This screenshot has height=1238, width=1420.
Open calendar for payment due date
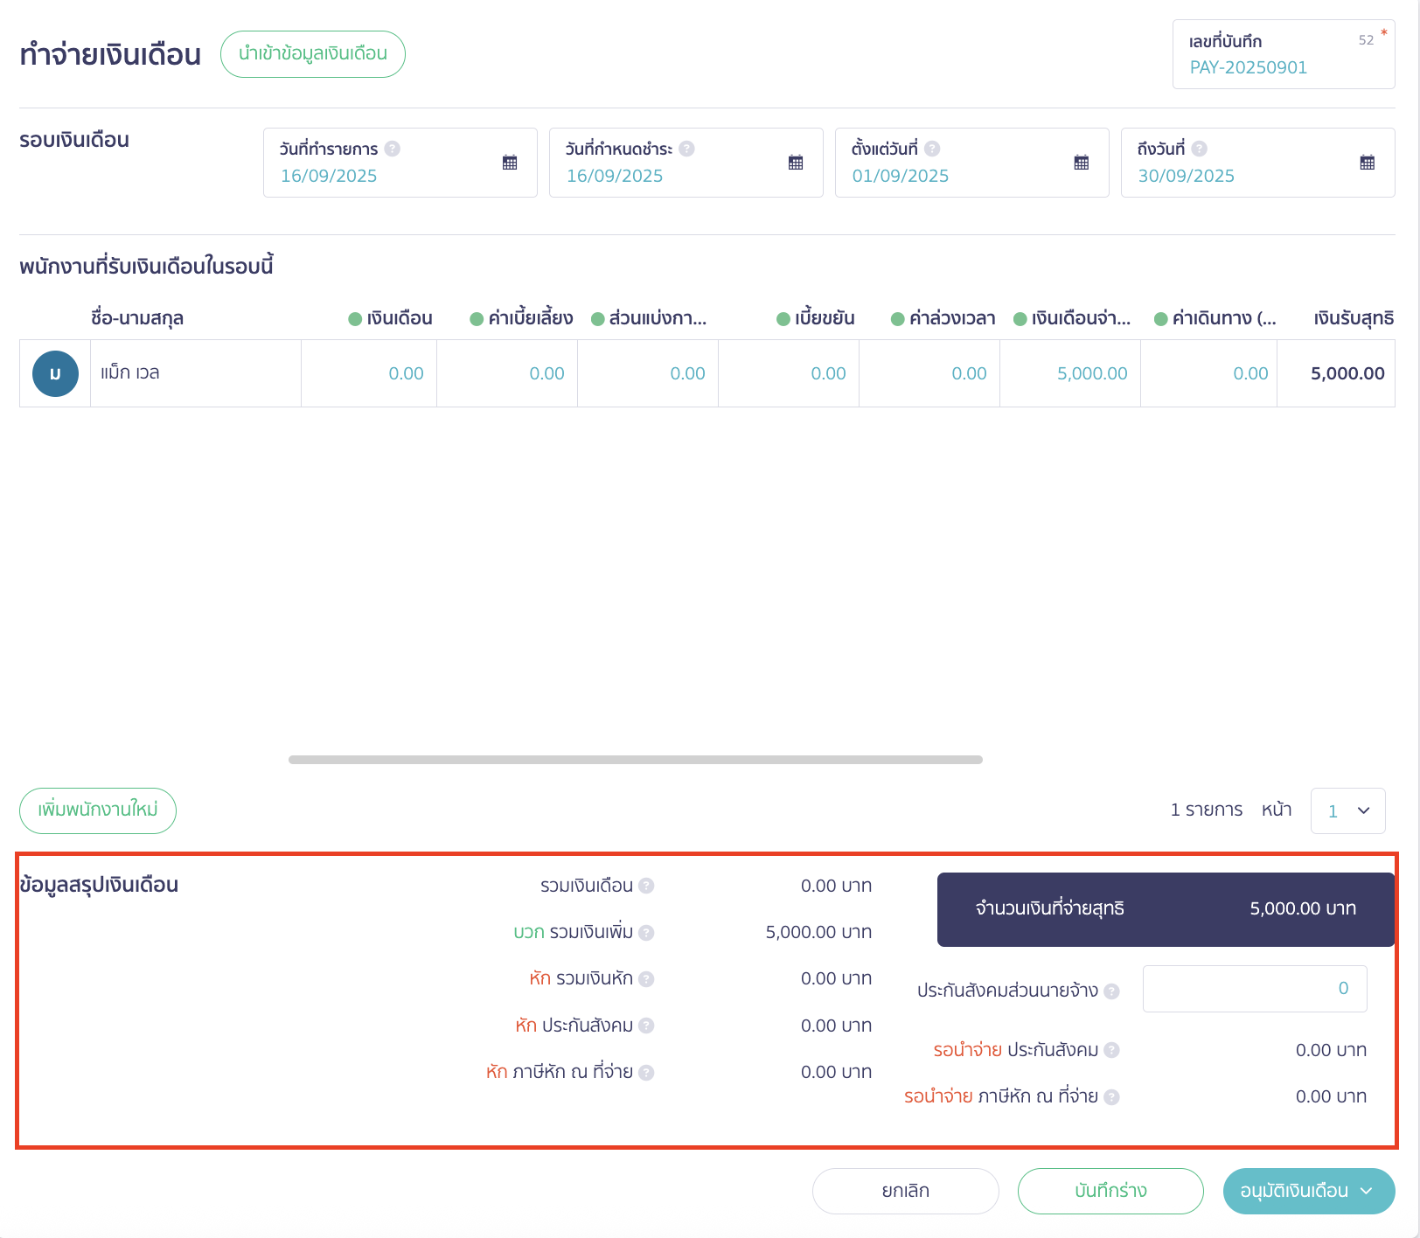point(796,163)
